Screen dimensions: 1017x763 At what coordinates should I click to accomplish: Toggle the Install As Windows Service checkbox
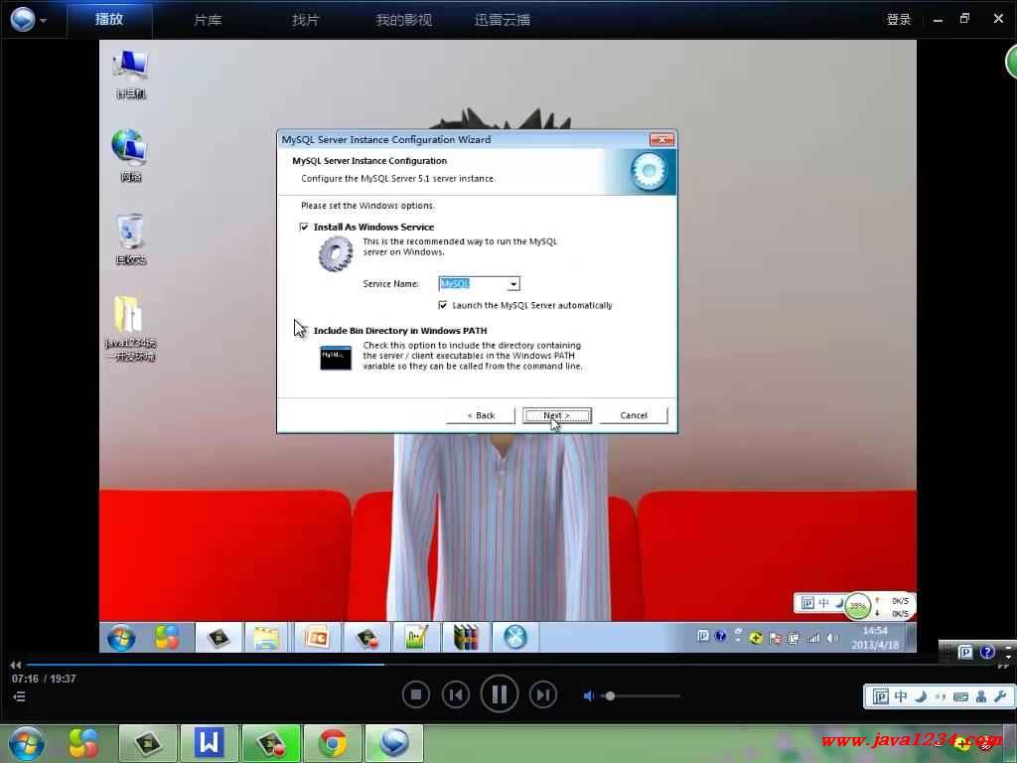click(304, 227)
